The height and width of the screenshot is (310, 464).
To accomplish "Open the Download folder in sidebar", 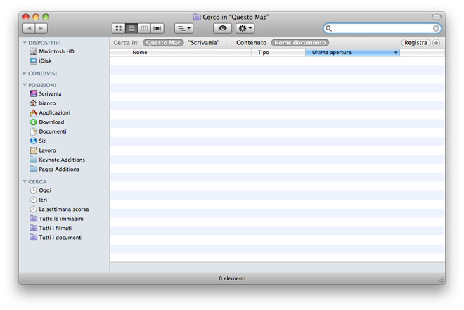I will pos(51,122).
